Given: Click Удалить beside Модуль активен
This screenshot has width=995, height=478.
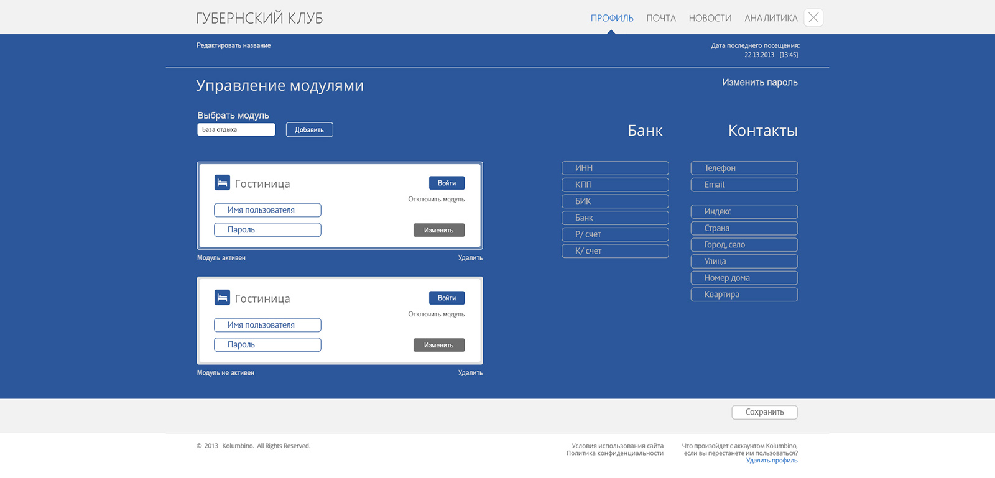Looking at the screenshot, I should tap(470, 258).
